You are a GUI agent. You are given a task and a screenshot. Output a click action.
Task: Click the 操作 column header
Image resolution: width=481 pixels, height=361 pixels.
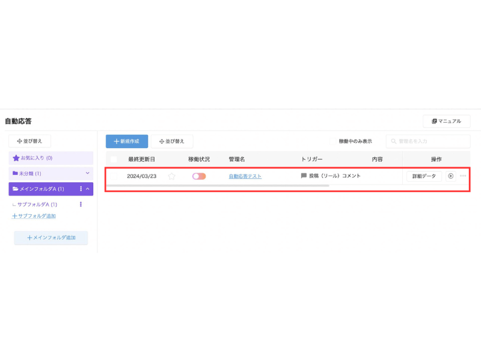(x=437, y=159)
